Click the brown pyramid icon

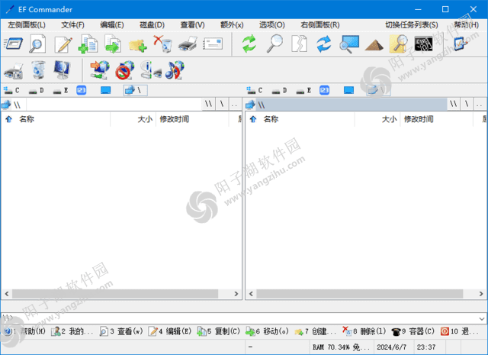(374, 45)
